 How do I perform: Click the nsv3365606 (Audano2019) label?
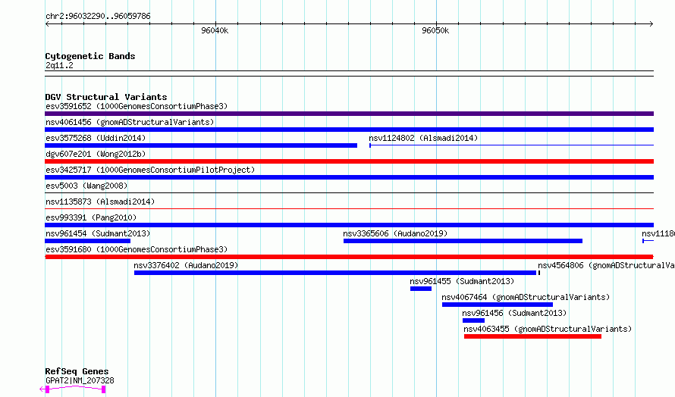click(x=395, y=233)
